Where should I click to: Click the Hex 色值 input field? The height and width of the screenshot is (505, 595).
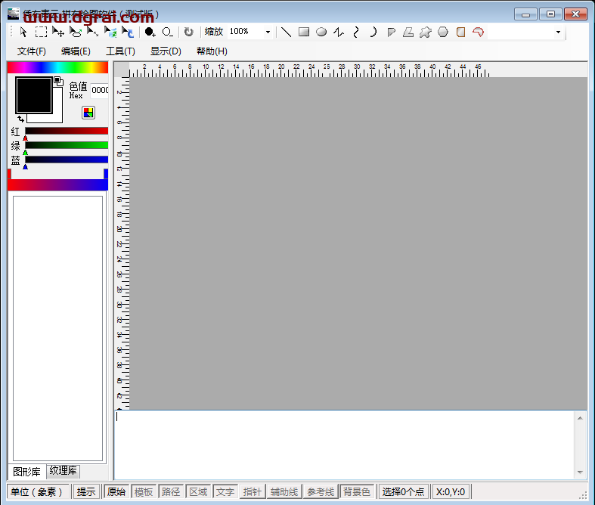(99, 90)
